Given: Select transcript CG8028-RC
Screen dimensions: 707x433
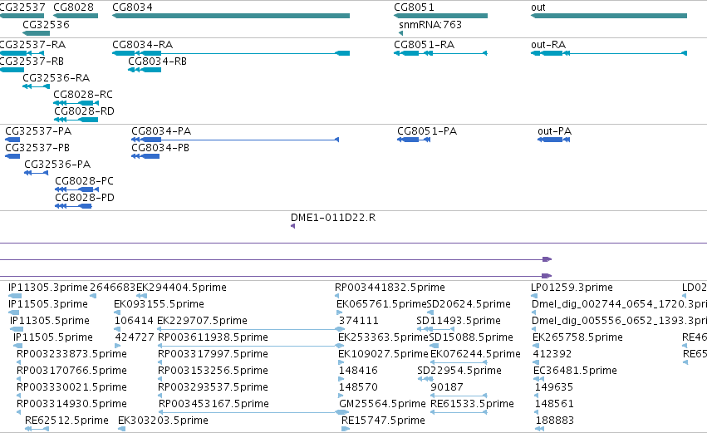Looking at the screenshot, I should [x=76, y=103].
